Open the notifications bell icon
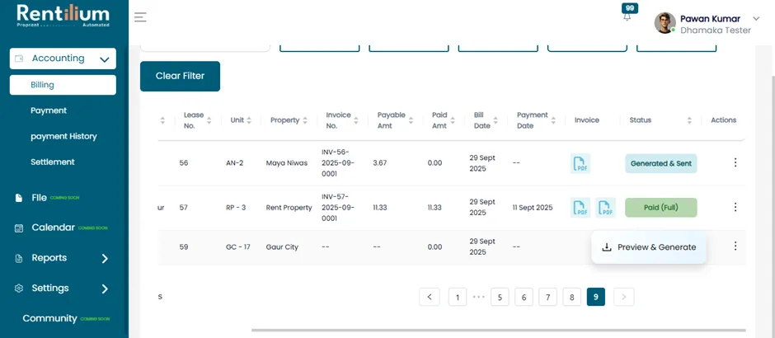 click(627, 17)
